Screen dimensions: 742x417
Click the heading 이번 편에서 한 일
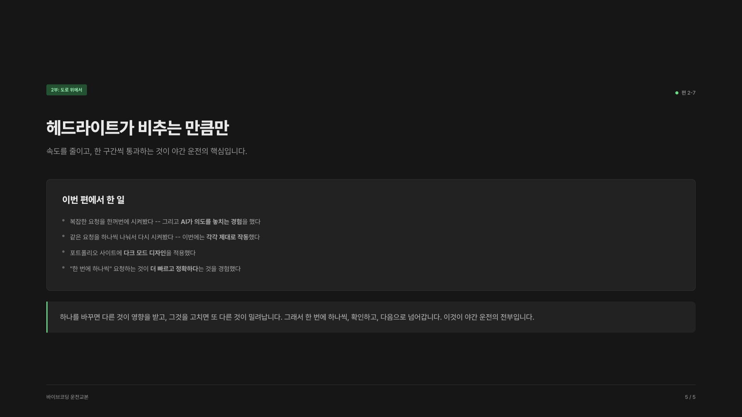point(93,200)
